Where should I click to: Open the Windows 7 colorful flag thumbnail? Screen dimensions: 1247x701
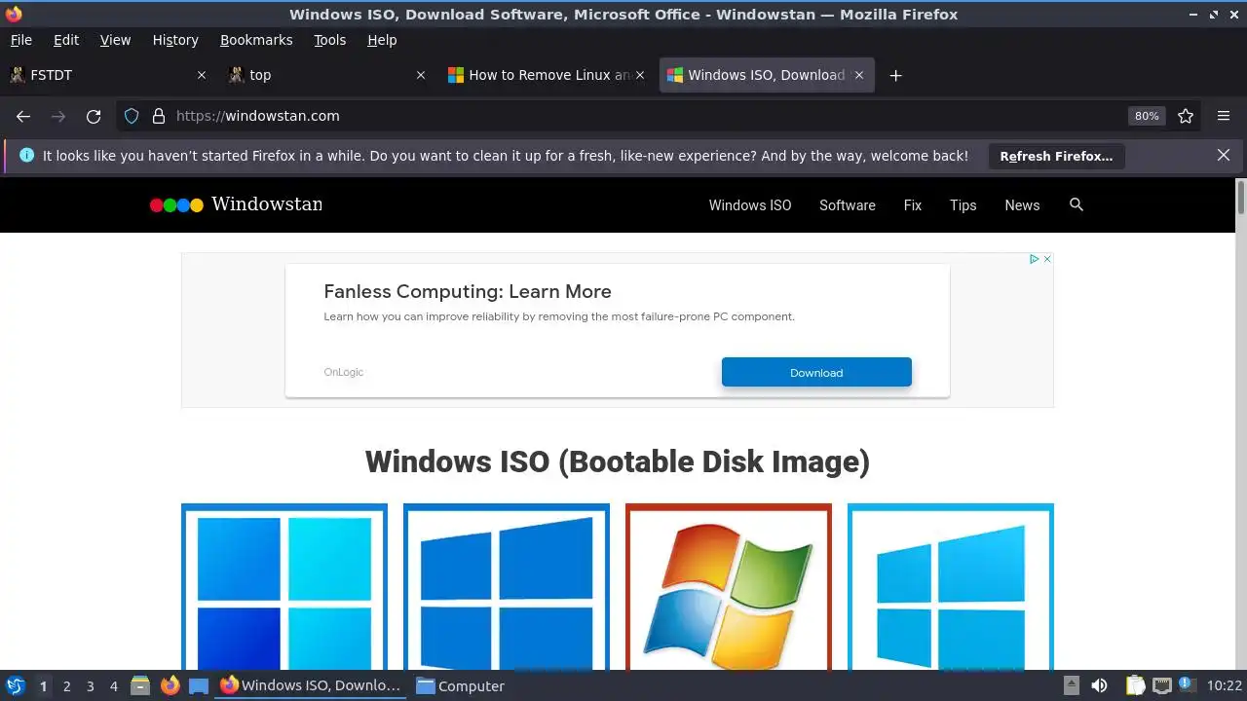coord(729,587)
